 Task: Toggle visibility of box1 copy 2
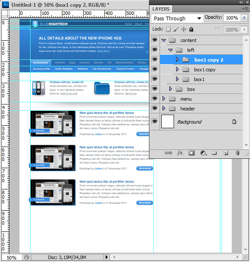pyautogui.click(x=154, y=59)
